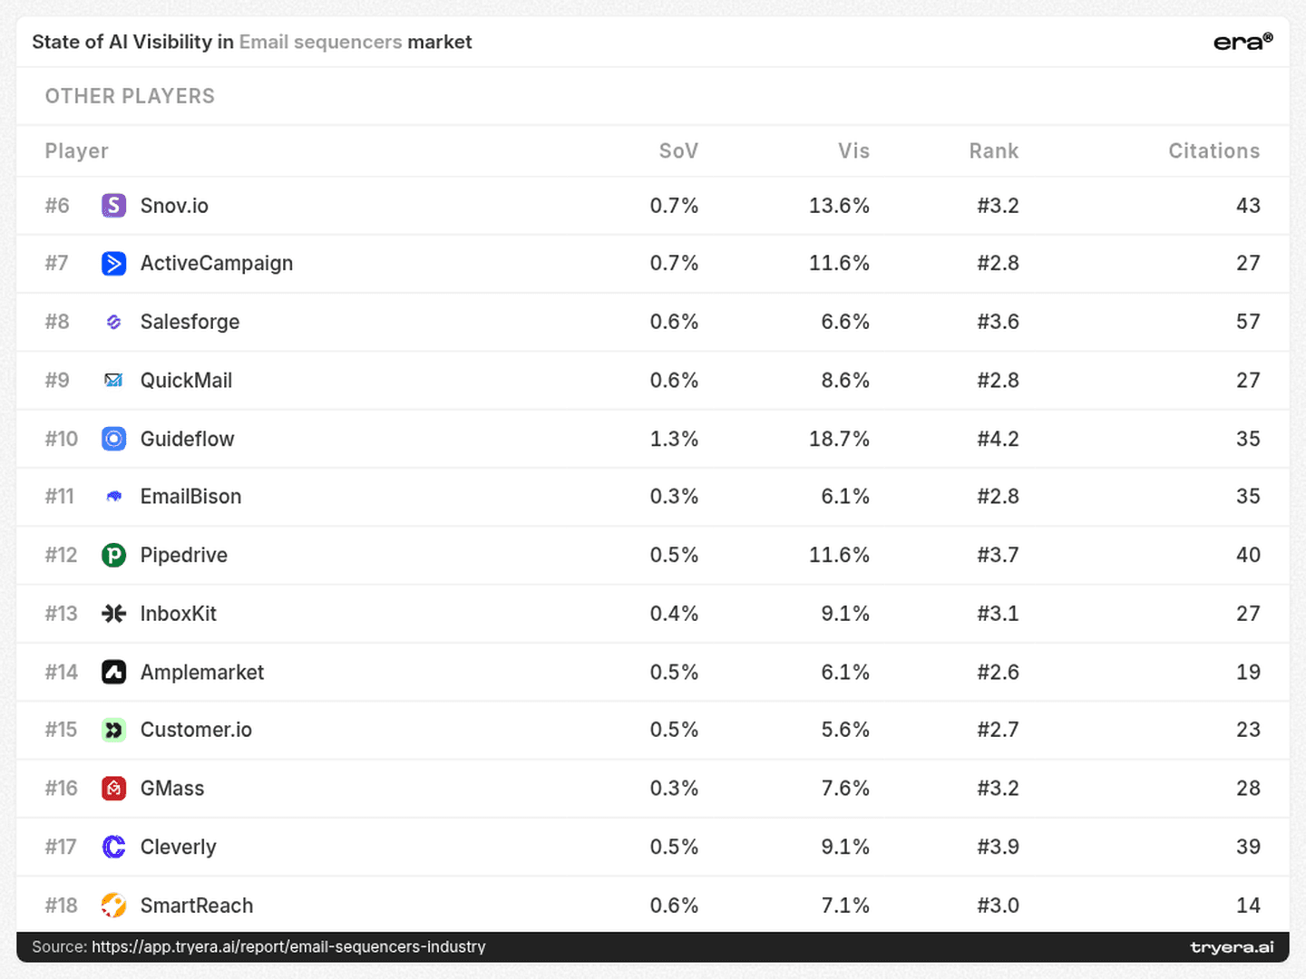Click the GMass red logo icon
The width and height of the screenshot is (1306, 979).
click(113, 789)
